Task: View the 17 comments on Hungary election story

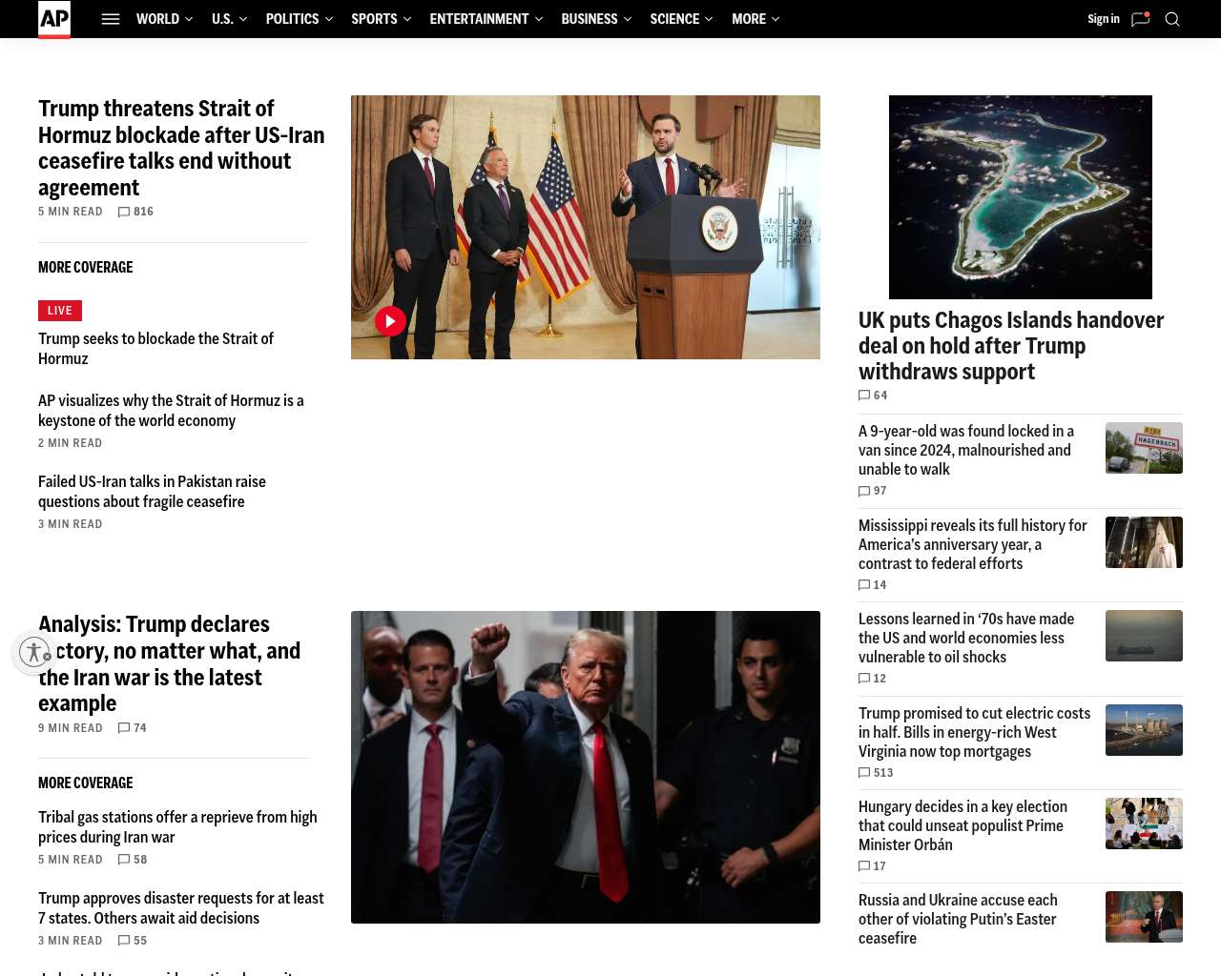Action: click(873, 866)
